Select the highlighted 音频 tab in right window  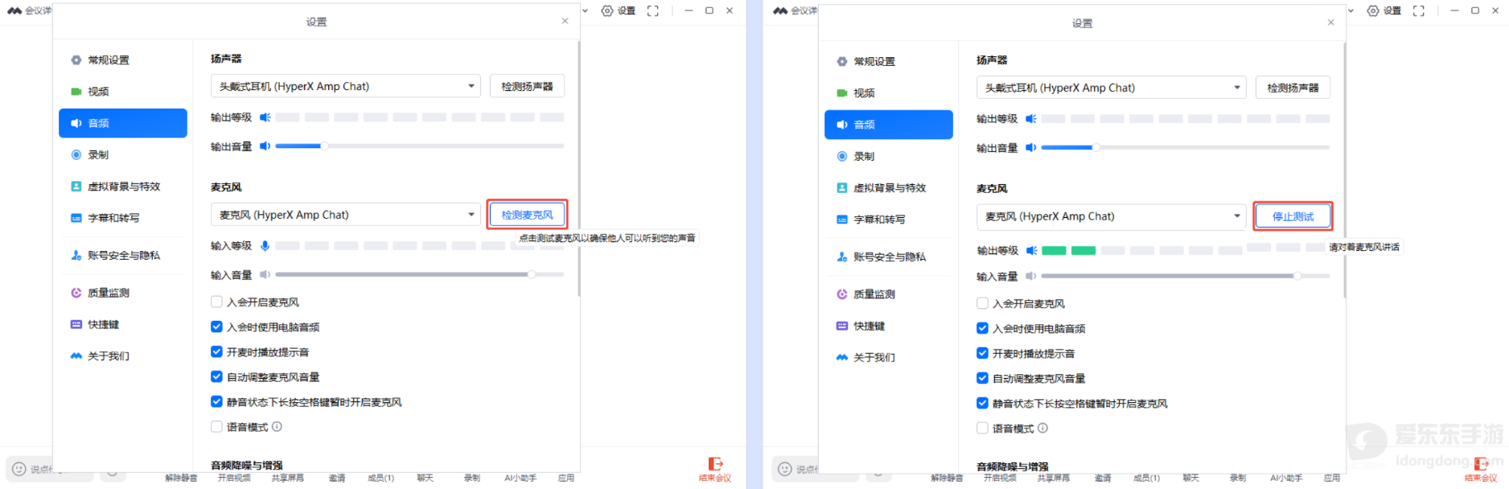[x=889, y=125]
